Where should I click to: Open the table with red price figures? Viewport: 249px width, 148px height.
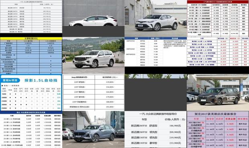(218, 52)
